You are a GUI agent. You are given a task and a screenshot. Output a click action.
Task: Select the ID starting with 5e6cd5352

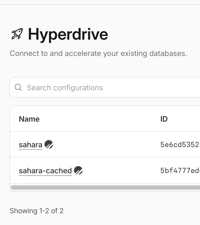coord(180,145)
